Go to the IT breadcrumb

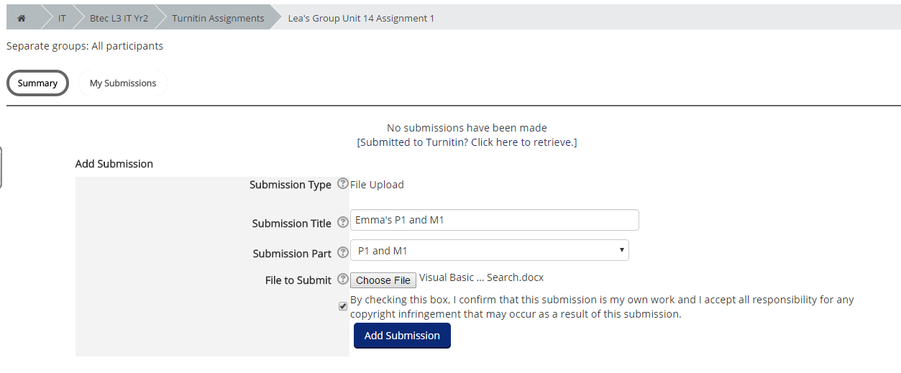(63, 18)
